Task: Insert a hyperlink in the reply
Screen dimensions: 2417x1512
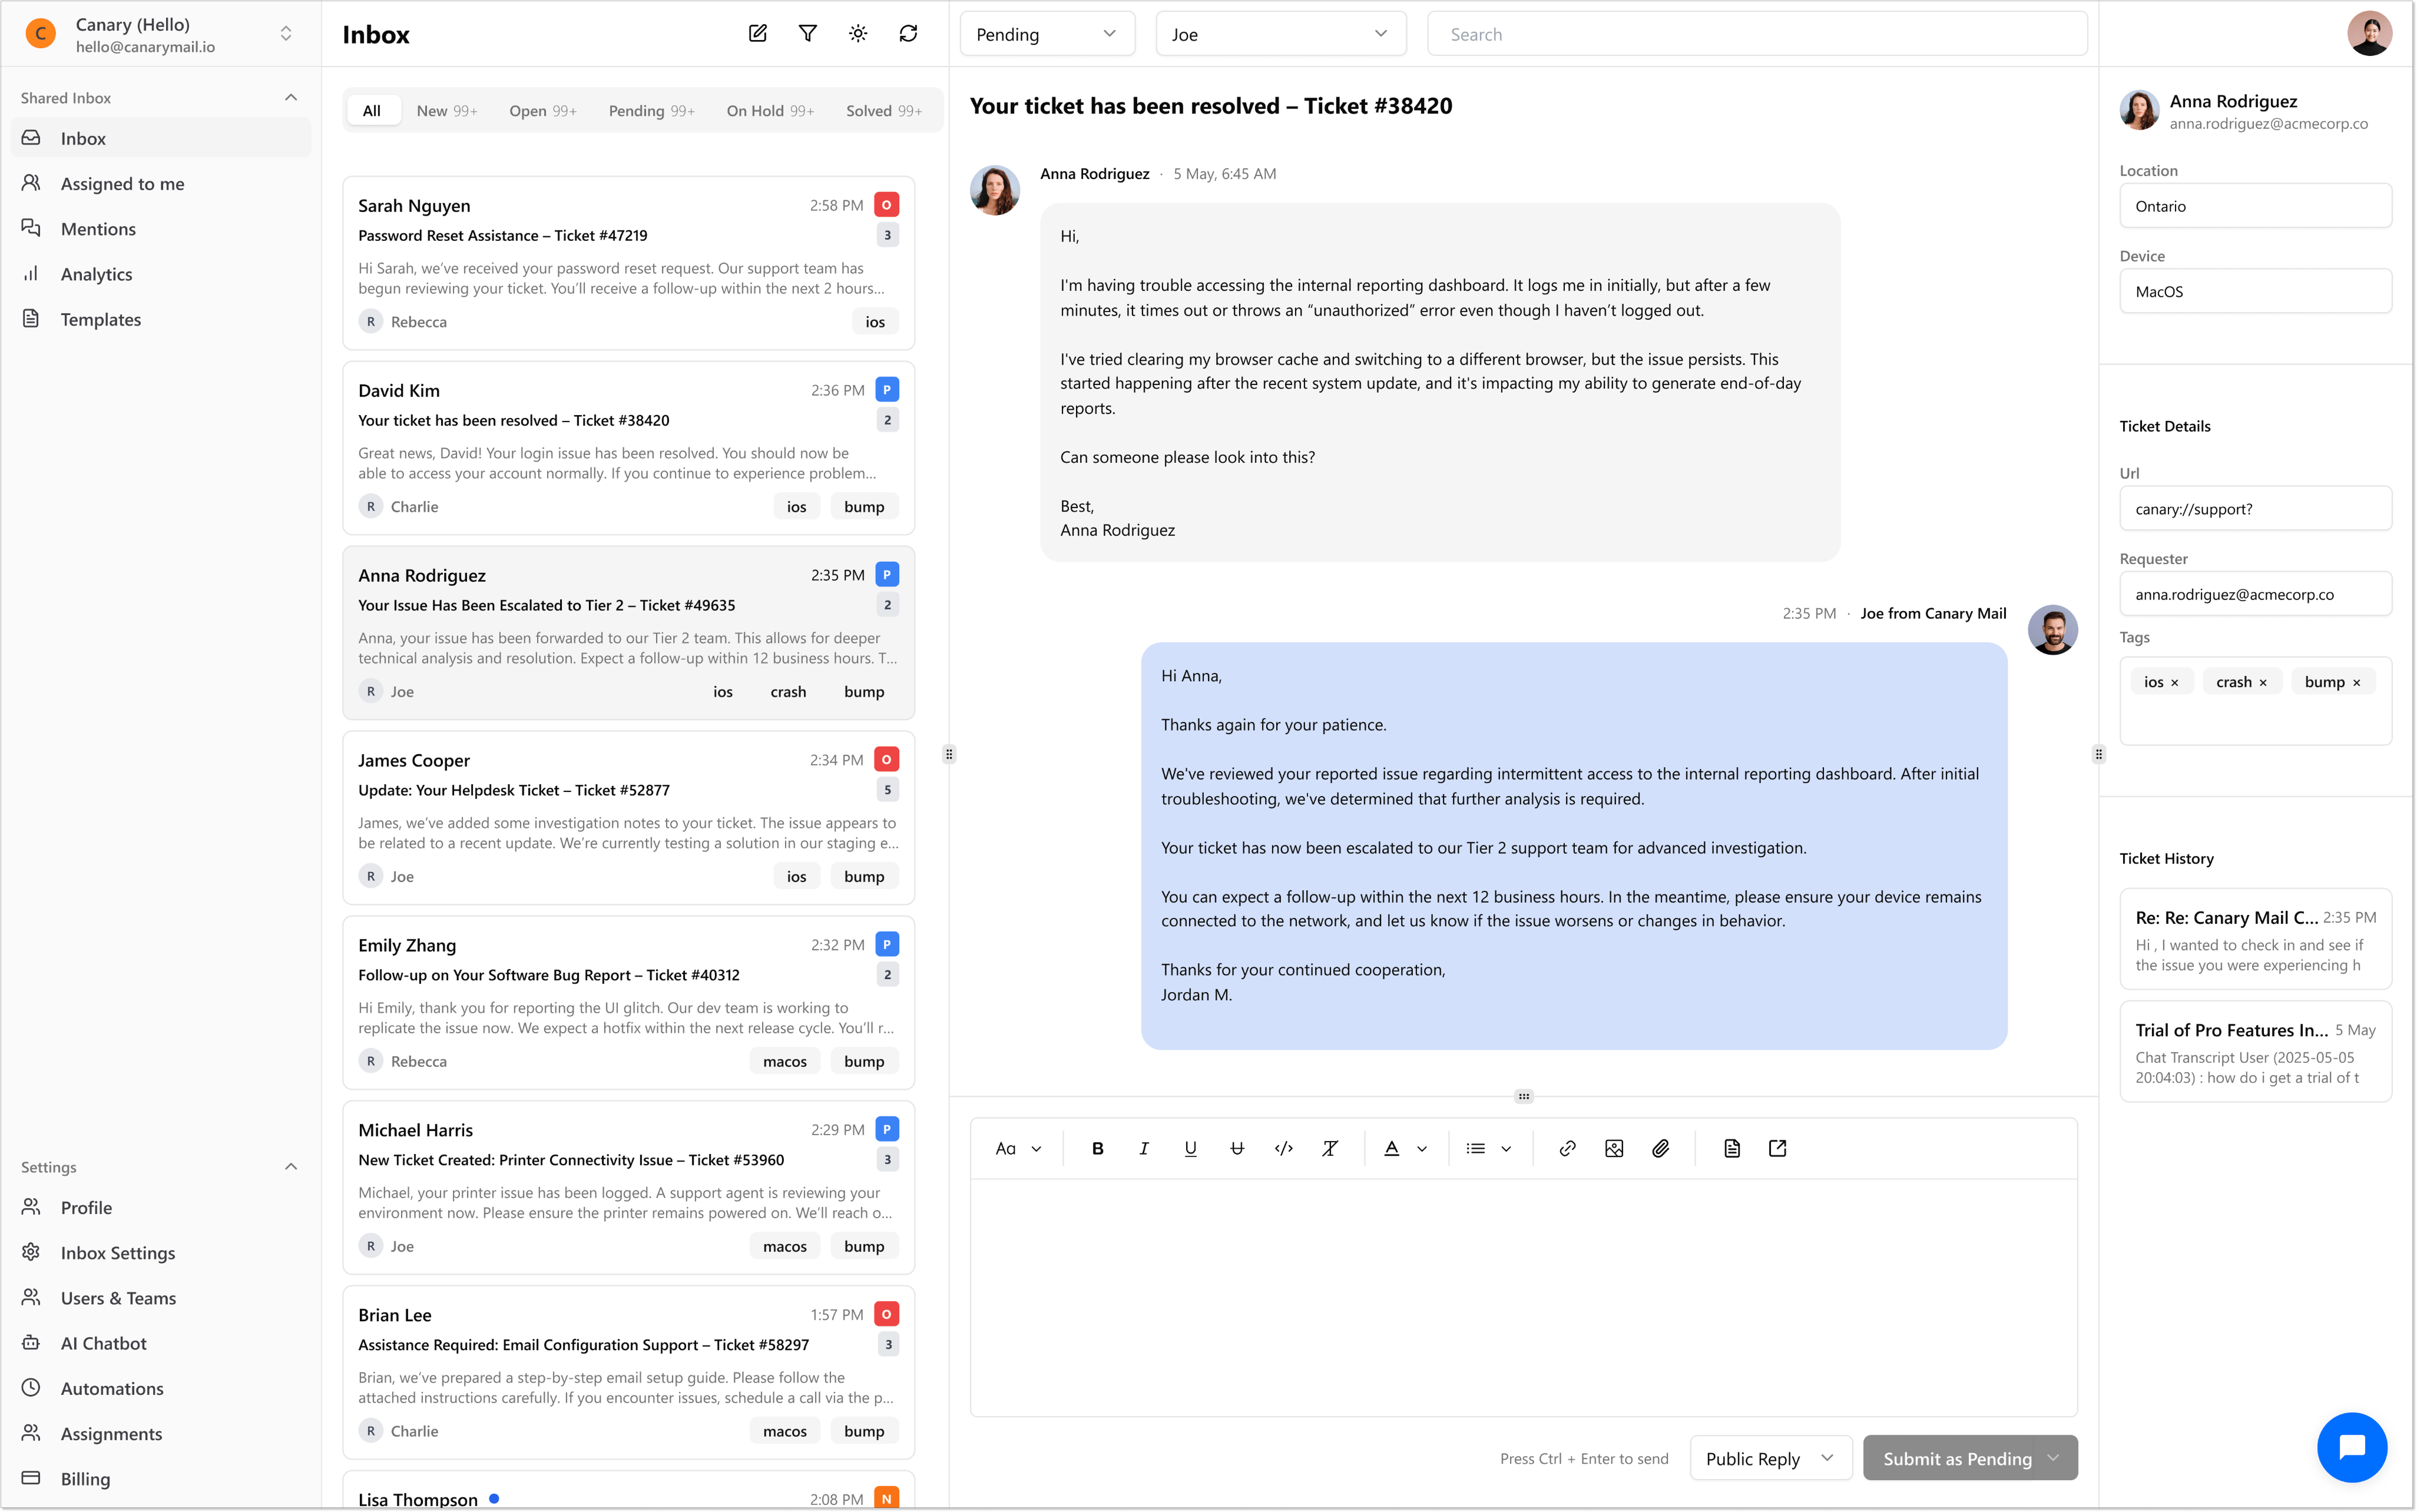Action: click(1567, 1148)
